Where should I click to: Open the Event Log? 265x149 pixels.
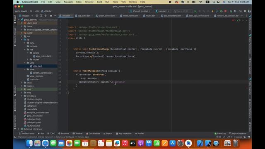click(x=220, y=133)
